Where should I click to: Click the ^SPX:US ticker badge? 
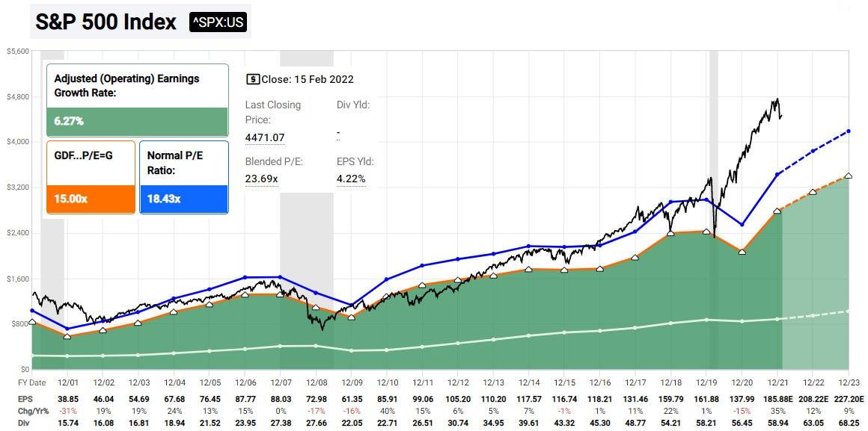click(x=218, y=22)
